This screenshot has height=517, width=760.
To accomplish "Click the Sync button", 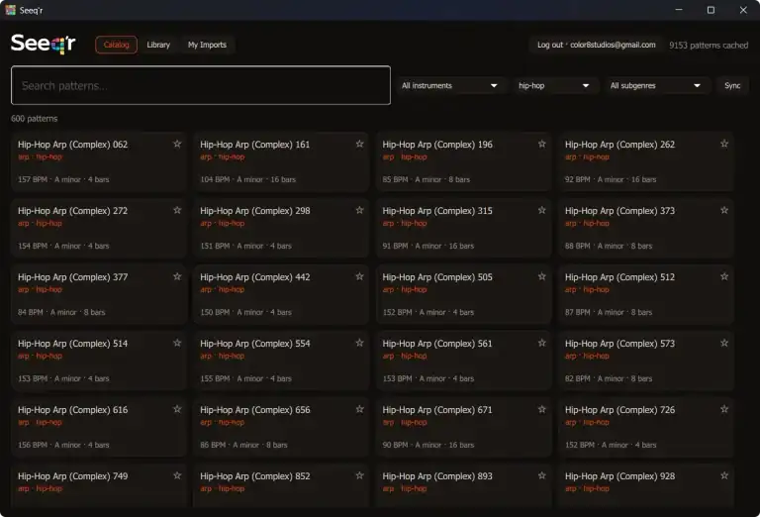I will 732,86.
